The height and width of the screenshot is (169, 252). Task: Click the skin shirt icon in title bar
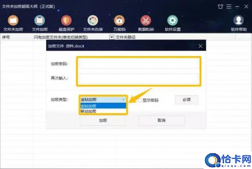(x=220, y=7)
